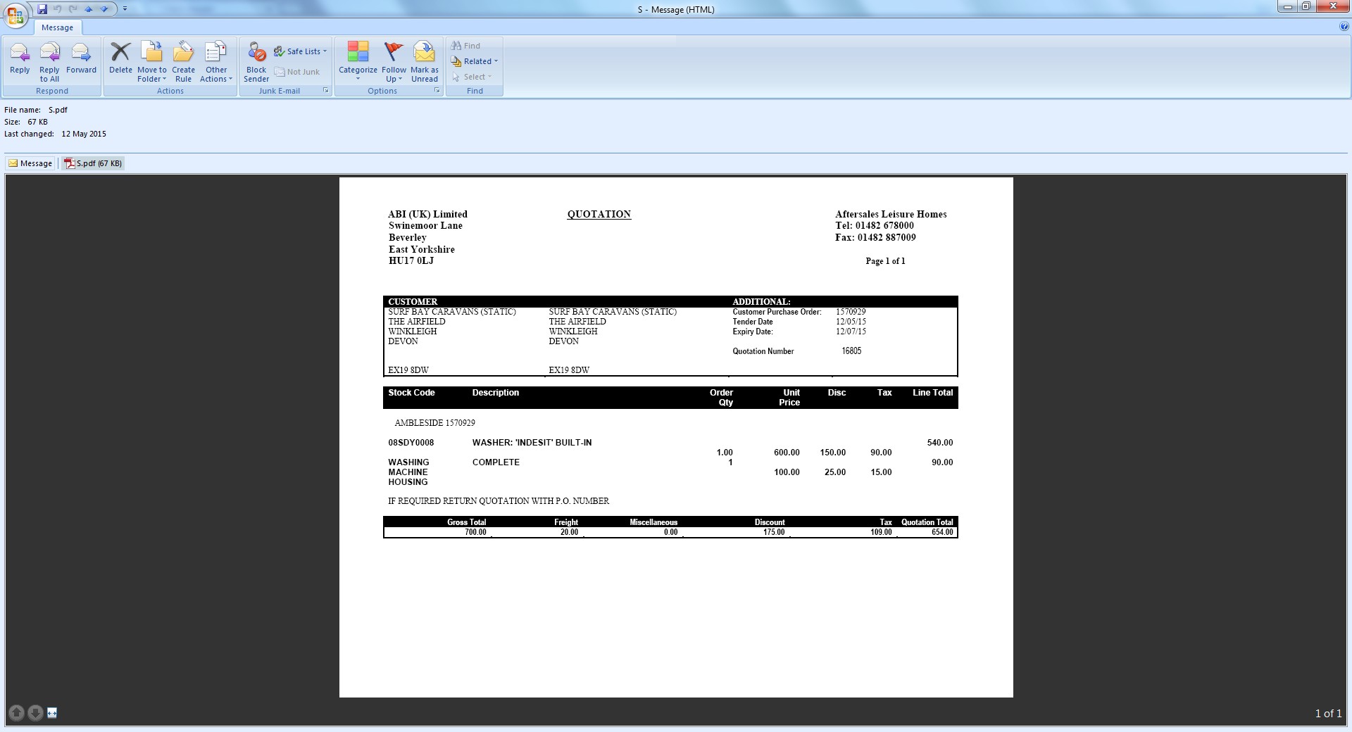
Task: Block Sender of this email
Action: pos(256,58)
